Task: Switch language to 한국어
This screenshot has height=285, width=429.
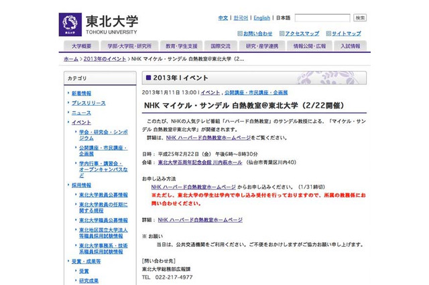Action: click(241, 18)
